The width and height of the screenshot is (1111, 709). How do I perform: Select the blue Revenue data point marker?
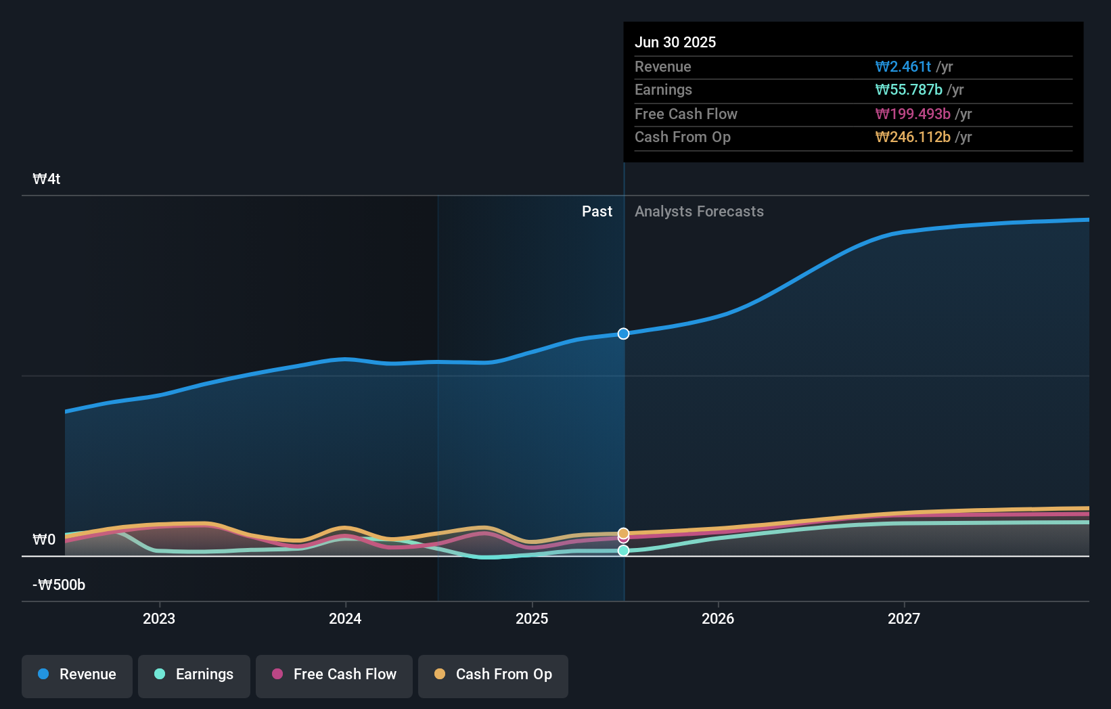tap(622, 333)
